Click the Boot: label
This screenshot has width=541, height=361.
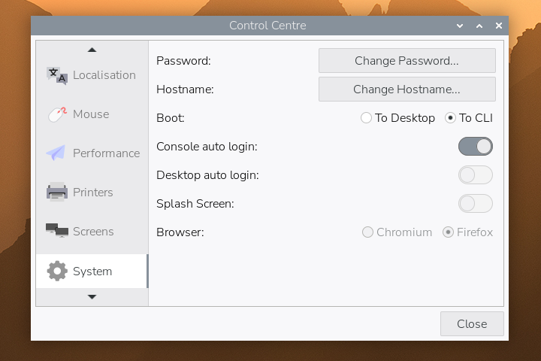click(171, 119)
